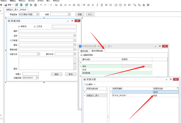Open the 操作状态 dropdown
Viewport: 181px width, 123px height.
click(75, 54)
